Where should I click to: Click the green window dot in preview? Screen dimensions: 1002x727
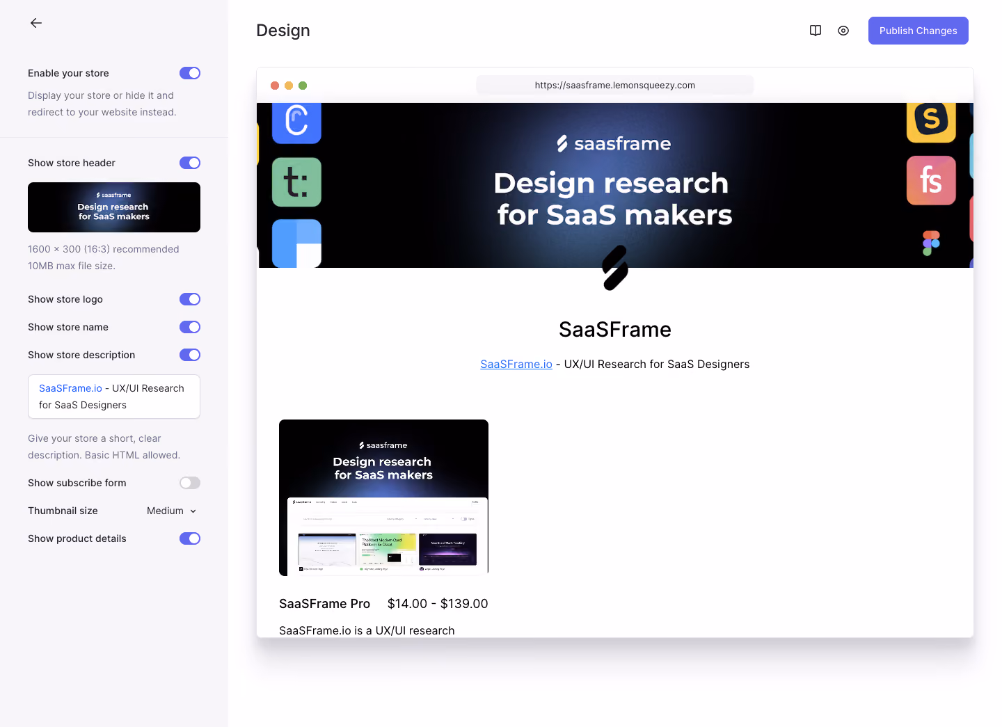303,86
